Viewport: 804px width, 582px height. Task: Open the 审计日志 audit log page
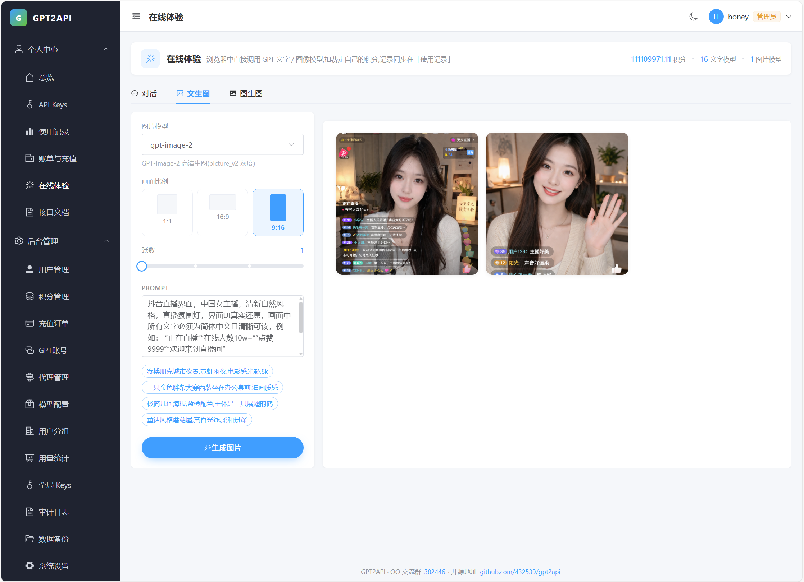pyautogui.click(x=53, y=512)
